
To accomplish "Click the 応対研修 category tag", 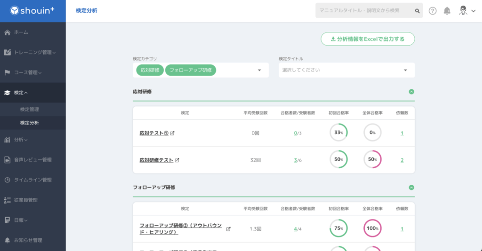I will coord(149,70).
